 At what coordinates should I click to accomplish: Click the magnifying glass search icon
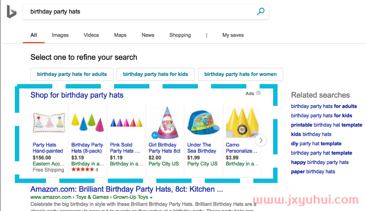click(x=261, y=11)
